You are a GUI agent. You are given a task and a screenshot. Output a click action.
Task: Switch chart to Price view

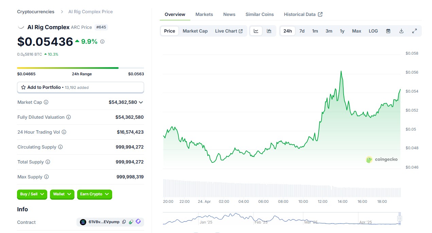click(x=170, y=31)
